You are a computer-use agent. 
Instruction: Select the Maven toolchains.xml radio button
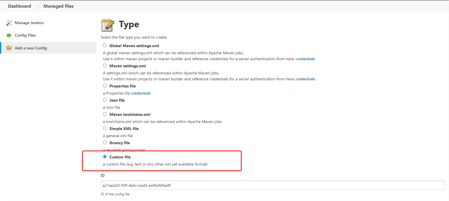[105, 114]
